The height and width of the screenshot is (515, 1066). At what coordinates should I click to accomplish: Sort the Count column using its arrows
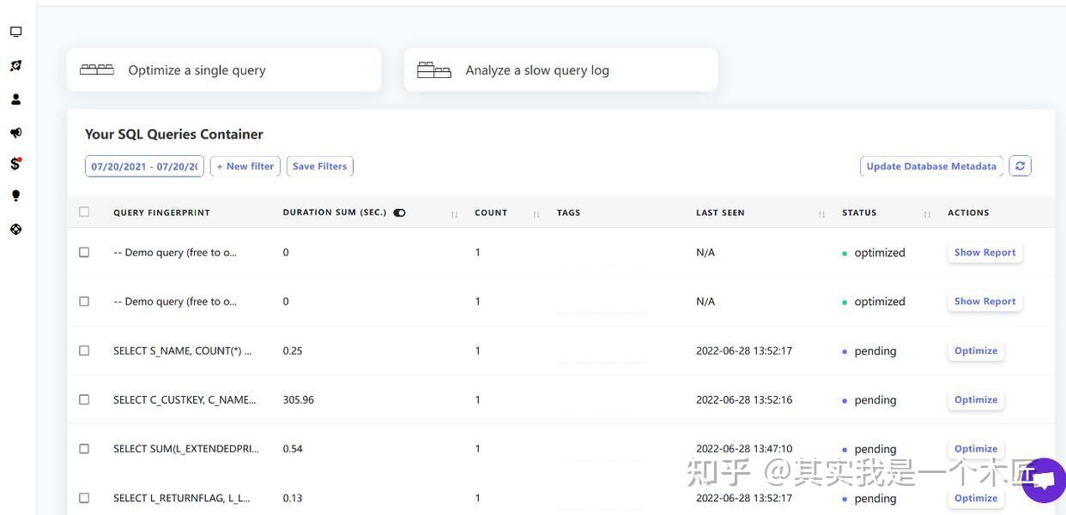(535, 214)
